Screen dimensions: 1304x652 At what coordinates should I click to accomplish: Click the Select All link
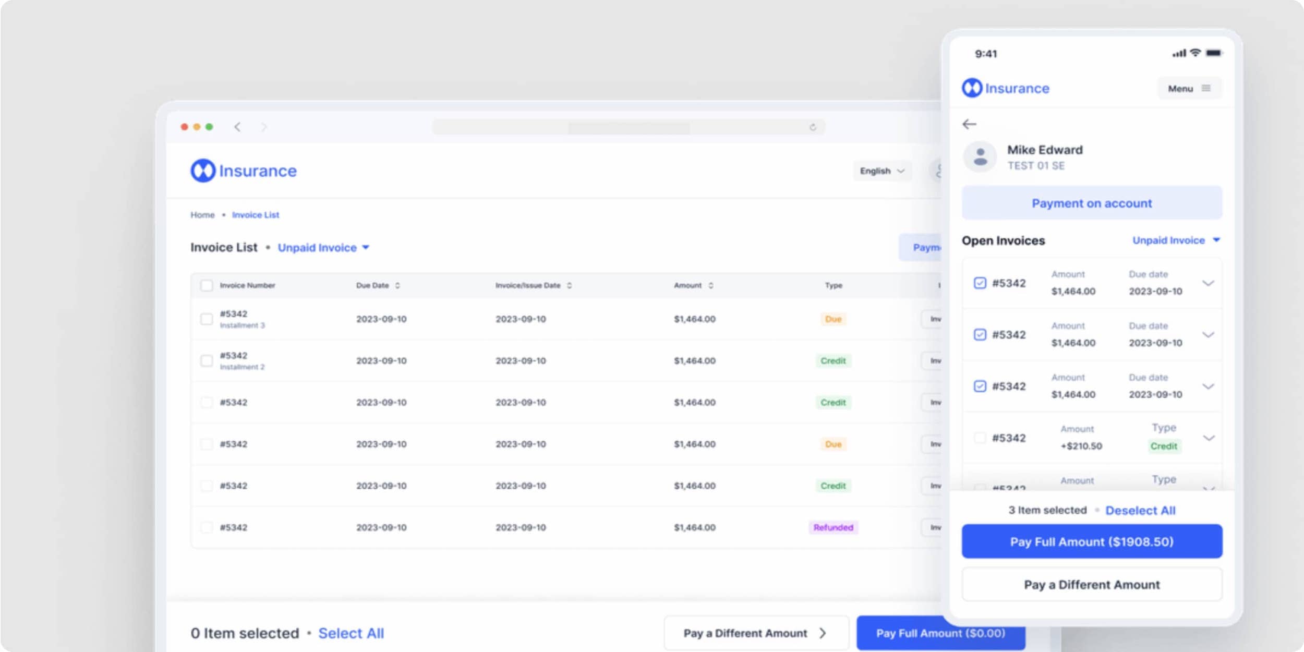(x=351, y=633)
